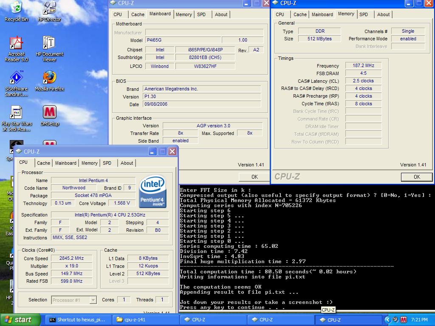Open Cache tab in Mainboard CPU-Z window
This screenshot has height=326, width=435.
(x=138, y=14)
